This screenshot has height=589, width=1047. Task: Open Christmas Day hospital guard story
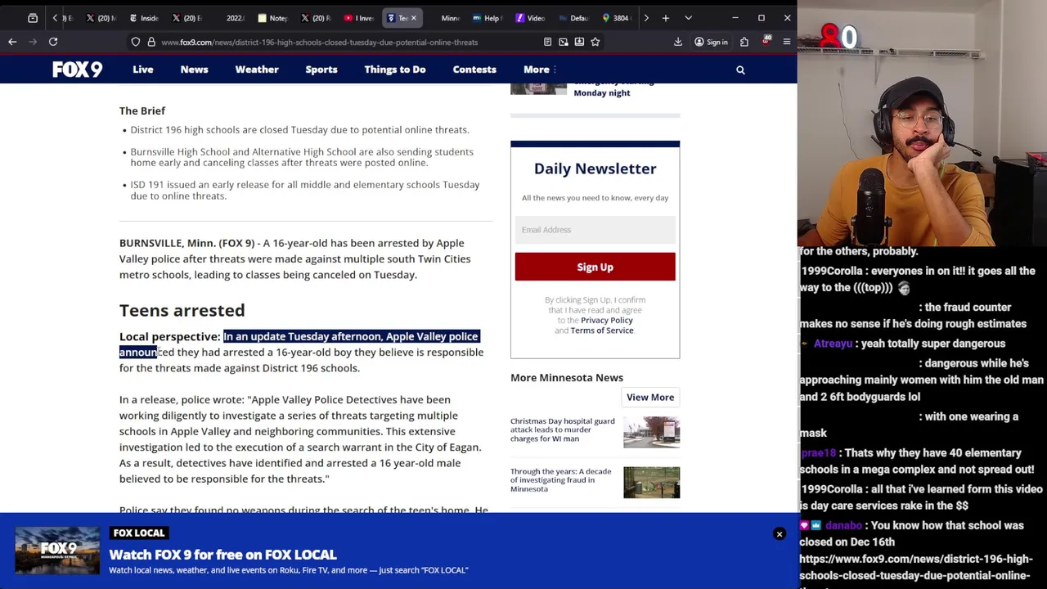tap(563, 429)
